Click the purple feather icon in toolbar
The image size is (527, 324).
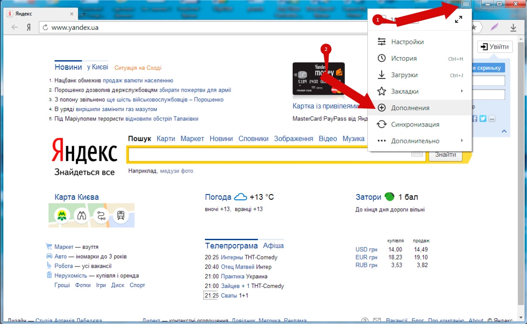495,27
